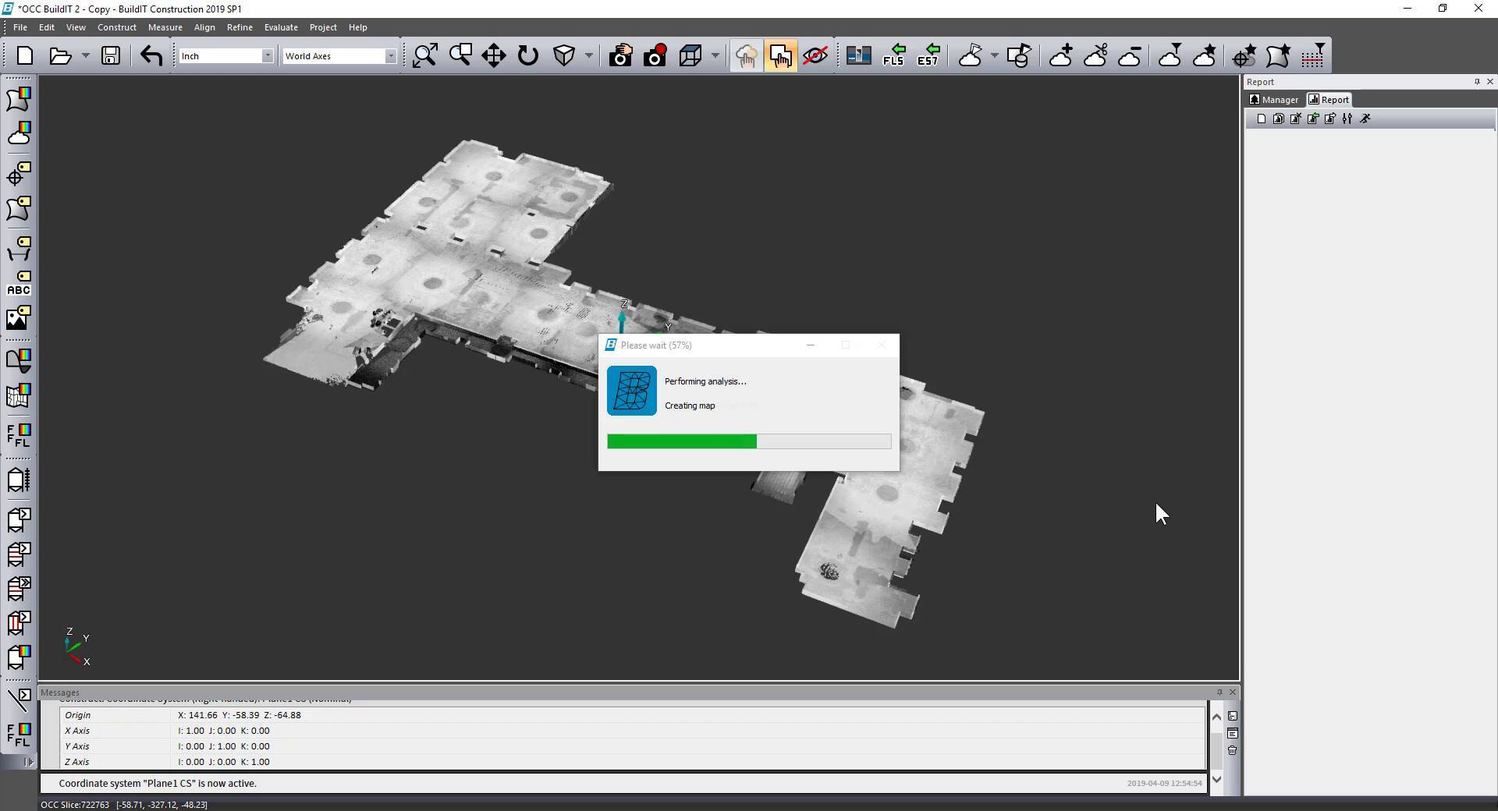Toggle pin on the Report panel
1498x811 pixels.
[1477, 82]
